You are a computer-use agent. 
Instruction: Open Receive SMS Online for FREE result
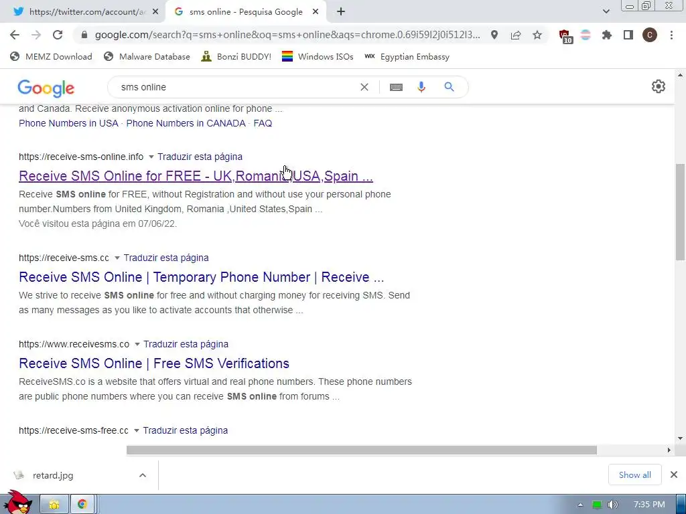(196, 176)
